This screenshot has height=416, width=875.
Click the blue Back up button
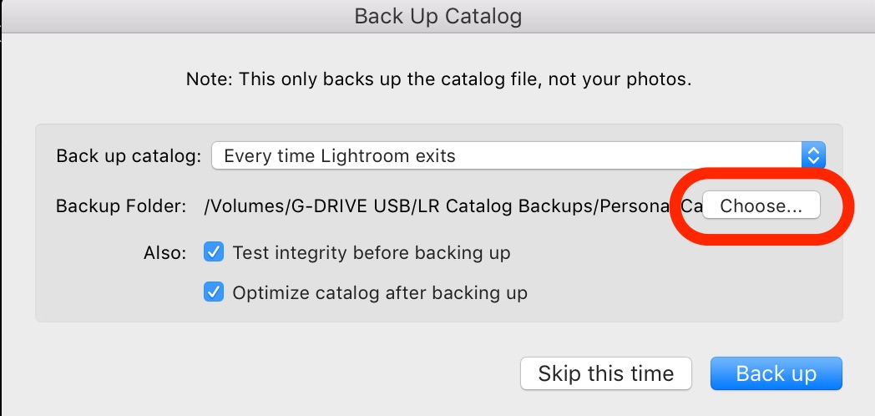pos(776,373)
